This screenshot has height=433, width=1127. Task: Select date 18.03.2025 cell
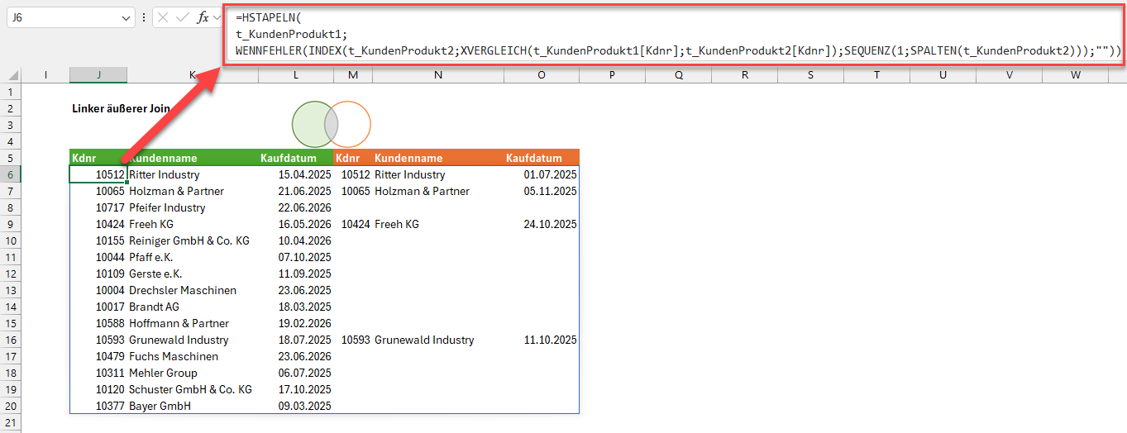[x=296, y=307]
